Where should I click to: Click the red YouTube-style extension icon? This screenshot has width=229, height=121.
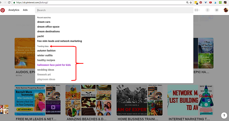(210, 2)
